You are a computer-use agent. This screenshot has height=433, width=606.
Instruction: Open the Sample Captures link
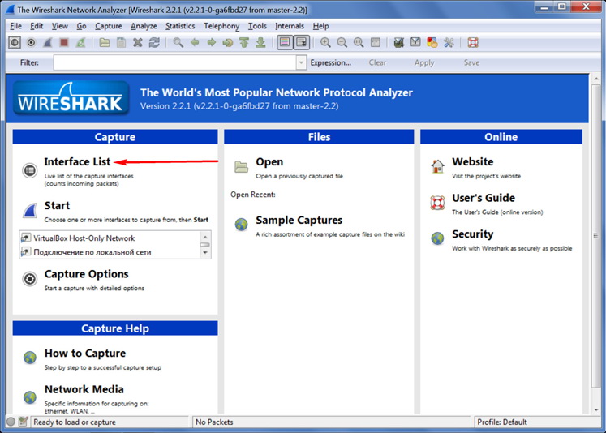299,220
